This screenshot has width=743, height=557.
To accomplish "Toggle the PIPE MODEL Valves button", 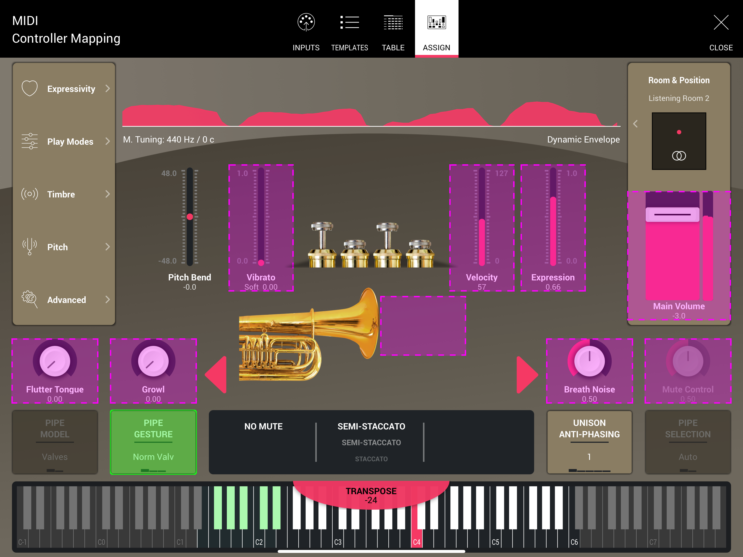I will (x=55, y=442).
